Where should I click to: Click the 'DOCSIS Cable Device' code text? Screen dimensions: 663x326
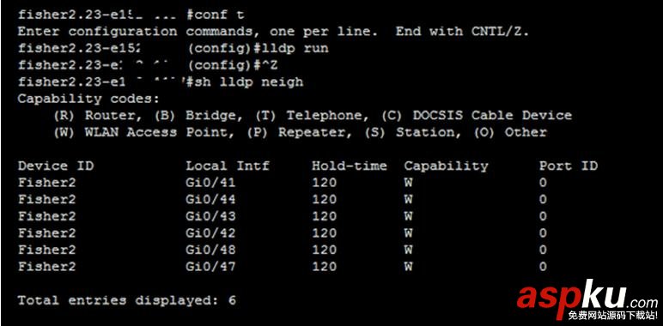492,116
